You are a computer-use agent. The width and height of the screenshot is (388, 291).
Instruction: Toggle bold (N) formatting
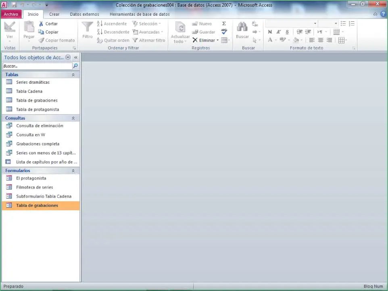(x=270, y=32)
